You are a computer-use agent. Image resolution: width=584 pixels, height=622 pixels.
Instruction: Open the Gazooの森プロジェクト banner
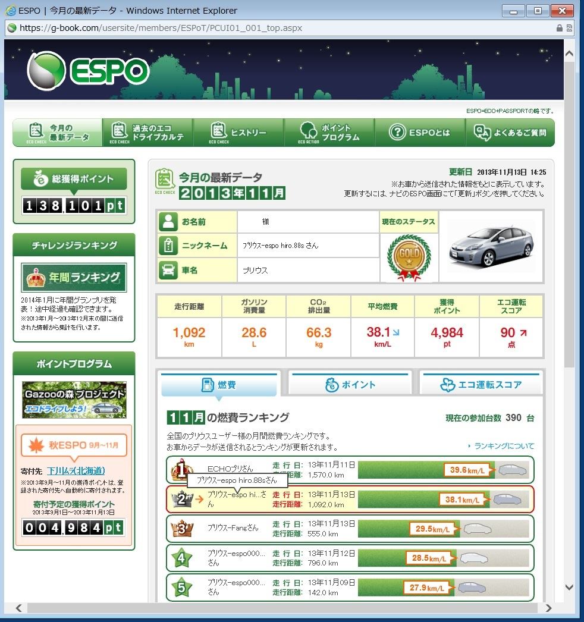(74, 400)
